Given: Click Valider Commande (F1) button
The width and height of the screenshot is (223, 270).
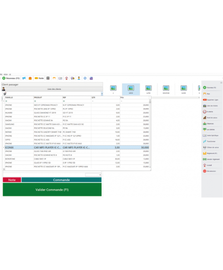Looking at the screenshot, I should (52, 190).
